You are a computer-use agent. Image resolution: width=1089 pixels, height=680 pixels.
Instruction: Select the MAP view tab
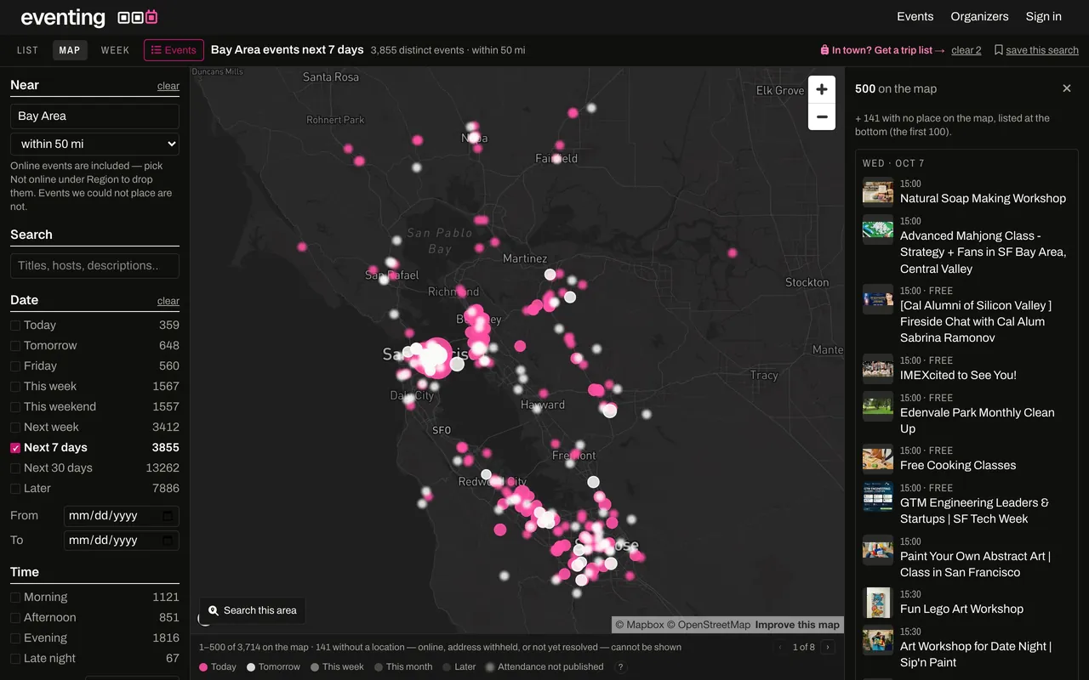tap(70, 50)
